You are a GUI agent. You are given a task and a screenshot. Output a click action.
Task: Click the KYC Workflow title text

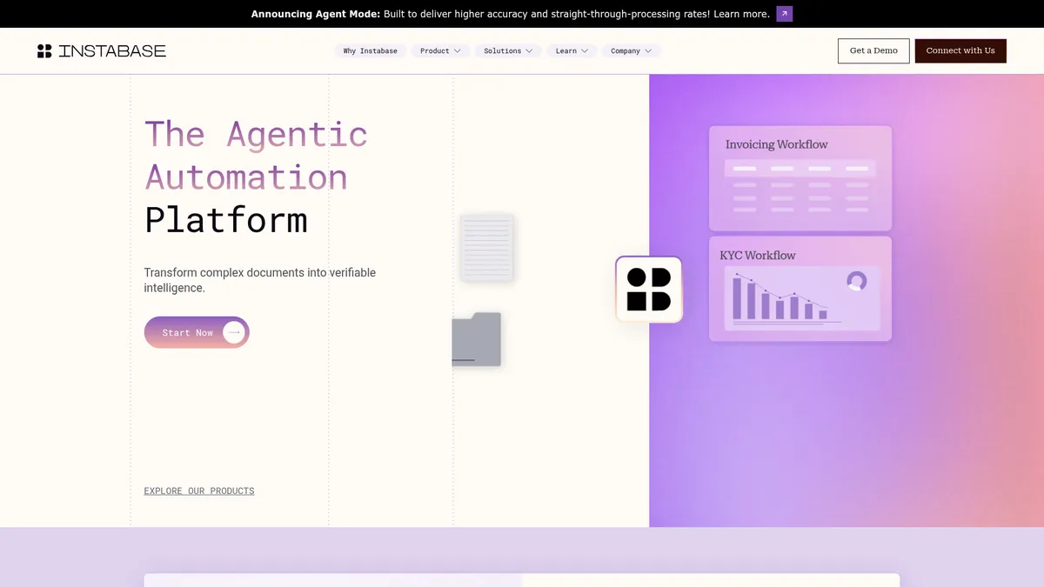coord(757,255)
